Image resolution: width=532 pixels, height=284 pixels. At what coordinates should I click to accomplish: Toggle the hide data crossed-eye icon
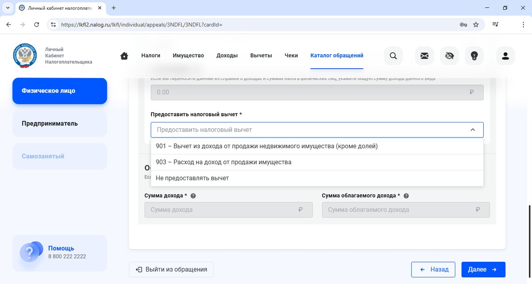coord(449,56)
